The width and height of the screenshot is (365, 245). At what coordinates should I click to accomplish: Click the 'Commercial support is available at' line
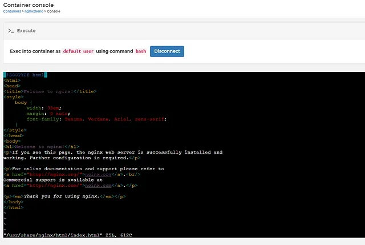53,180
